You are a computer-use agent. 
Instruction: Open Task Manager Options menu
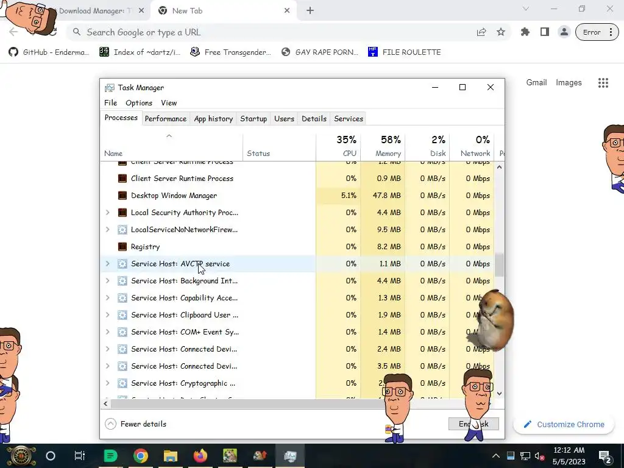[x=139, y=102]
